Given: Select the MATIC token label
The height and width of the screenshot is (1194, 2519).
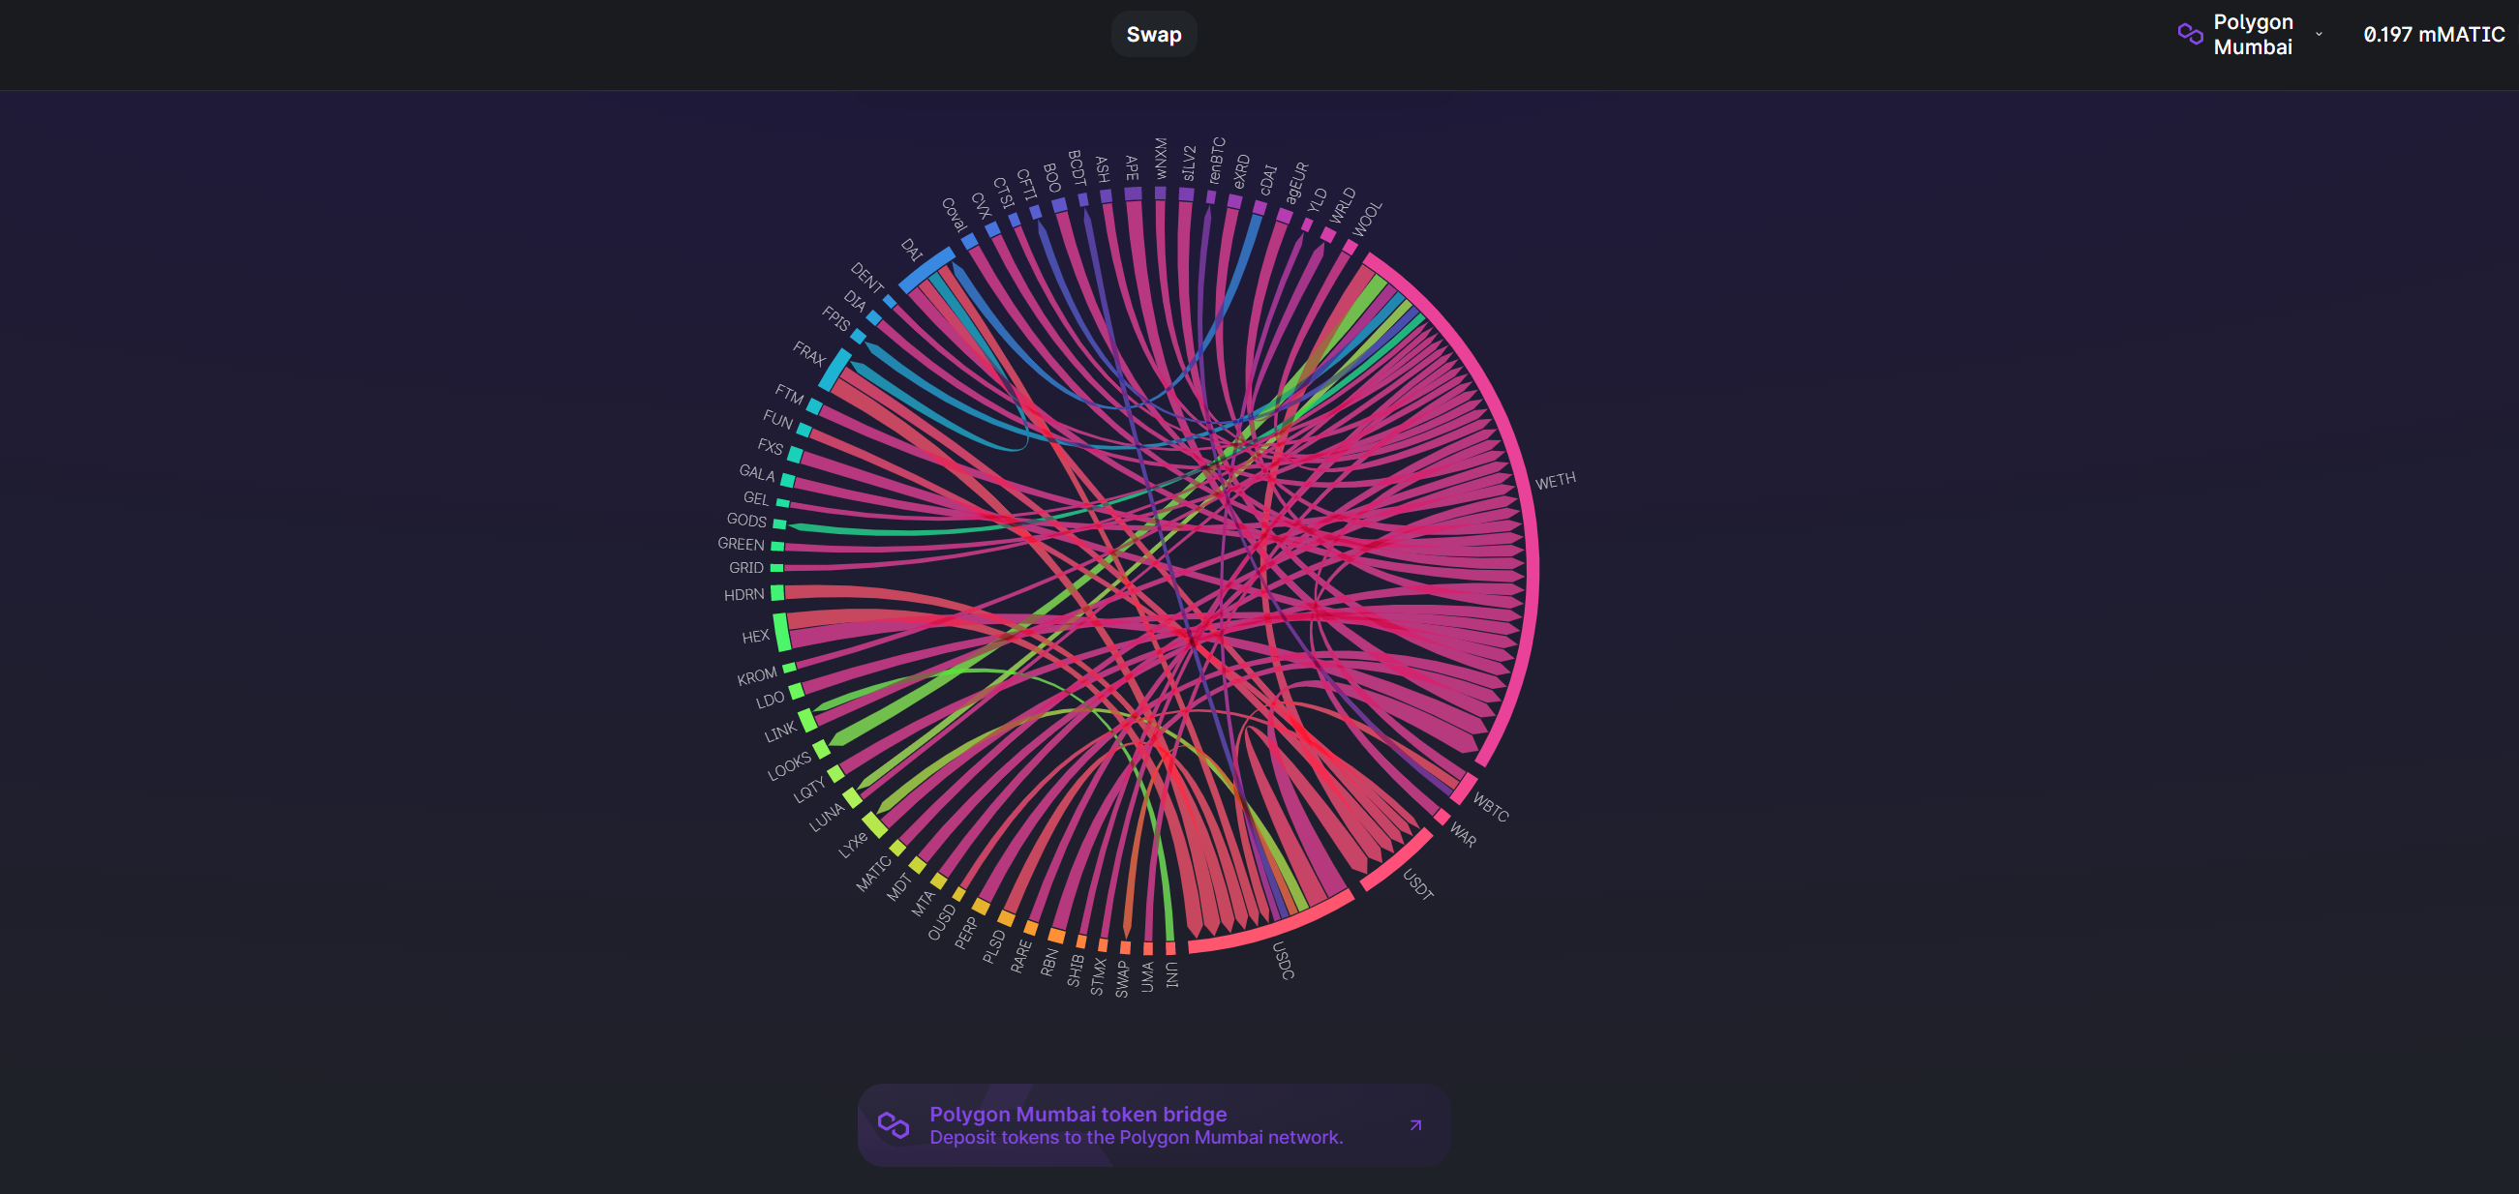Looking at the screenshot, I should [x=873, y=874].
